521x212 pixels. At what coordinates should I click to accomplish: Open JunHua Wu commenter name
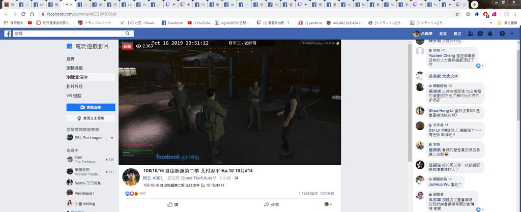coord(439,184)
